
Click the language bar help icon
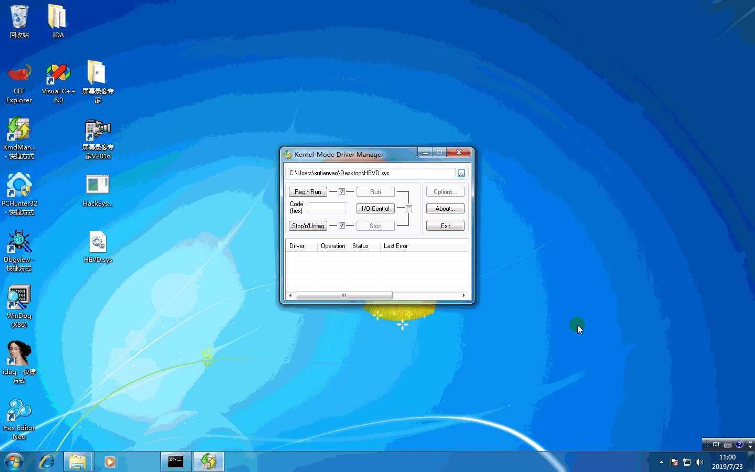739,444
